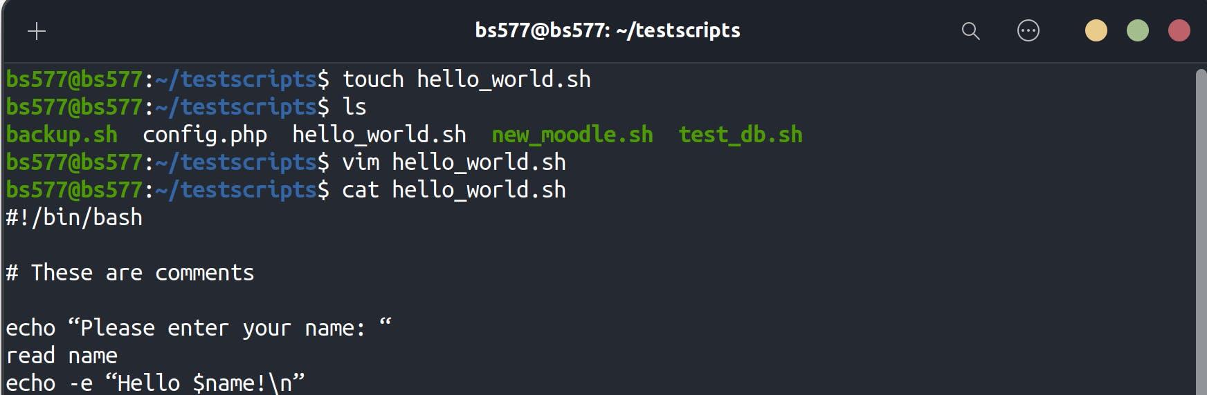The image size is (1207, 395).
Task: Close the terminal using the red circle
Action: click(x=1179, y=30)
